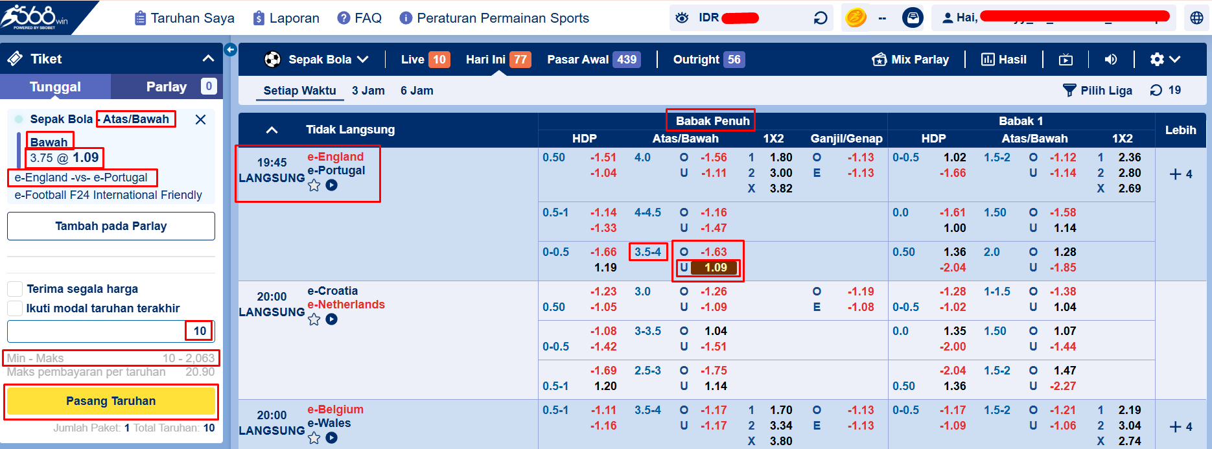Click e-Croatia Babak 1 Over 1.47 odds

[x=1065, y=371]
